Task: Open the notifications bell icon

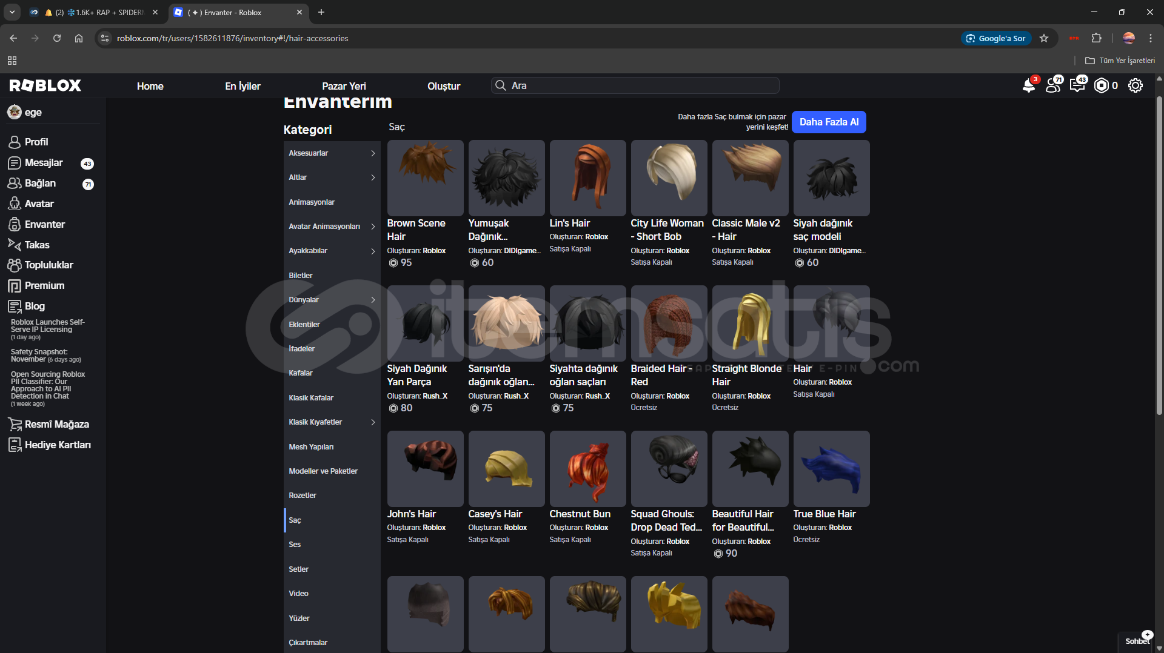Action: [1028, 86]
